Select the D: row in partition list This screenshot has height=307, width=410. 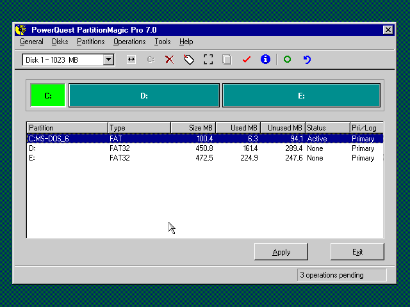coord(205,148)
